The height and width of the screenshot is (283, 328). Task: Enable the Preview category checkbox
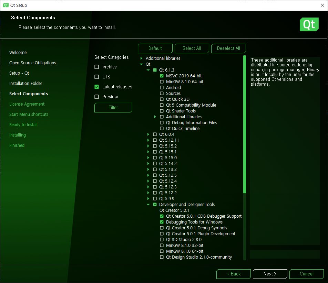pyautogui.click(x=96, y=97)
